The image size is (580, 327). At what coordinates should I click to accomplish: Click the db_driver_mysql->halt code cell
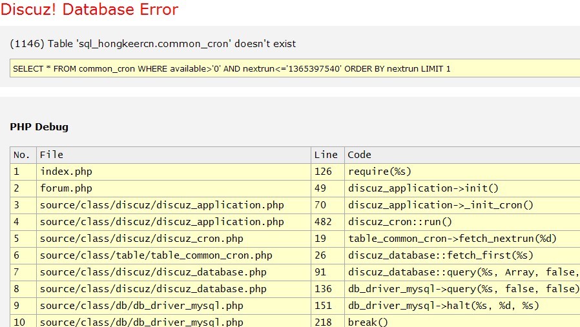pyautogui.click(x=462, y=306)
